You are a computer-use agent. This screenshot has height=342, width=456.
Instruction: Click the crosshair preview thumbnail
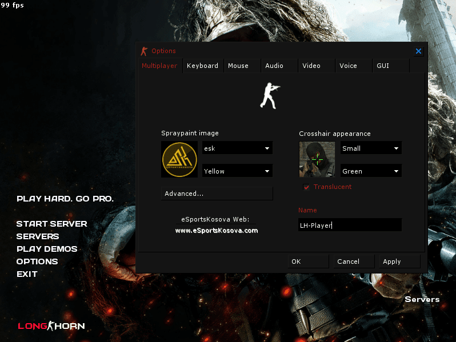[x=317, y=159]
